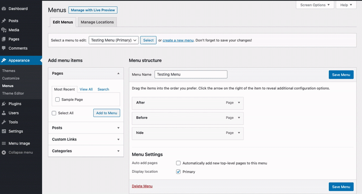Click the Comments bubble icon
Image resolution: width=362 pixels, height=194 pixels.
(x=4, y=48)
